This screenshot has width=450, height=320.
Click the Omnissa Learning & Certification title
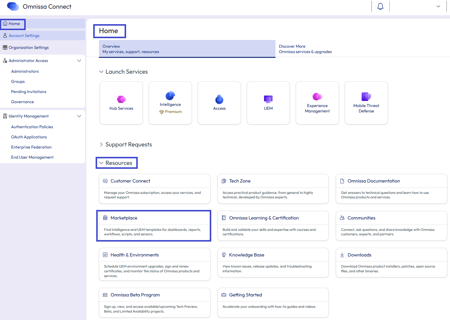pos(264,218)
